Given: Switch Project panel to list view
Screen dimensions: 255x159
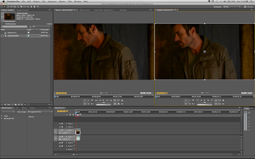Looking at the screenshot, I should coord(2,105).
